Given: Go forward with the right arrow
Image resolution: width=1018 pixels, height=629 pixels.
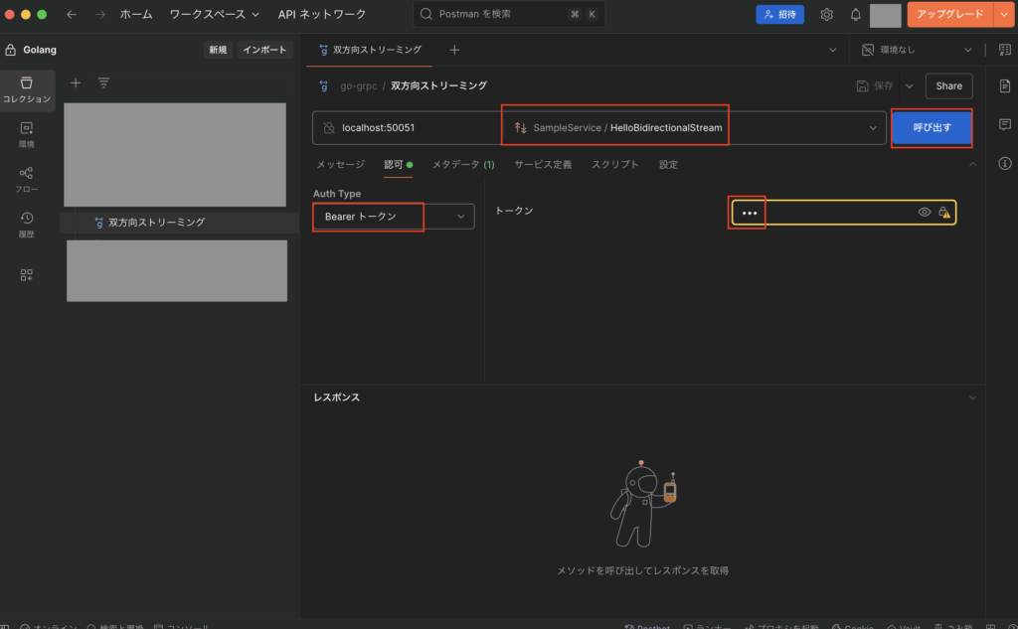Looking at the screenshot, I should pos(100,14).
